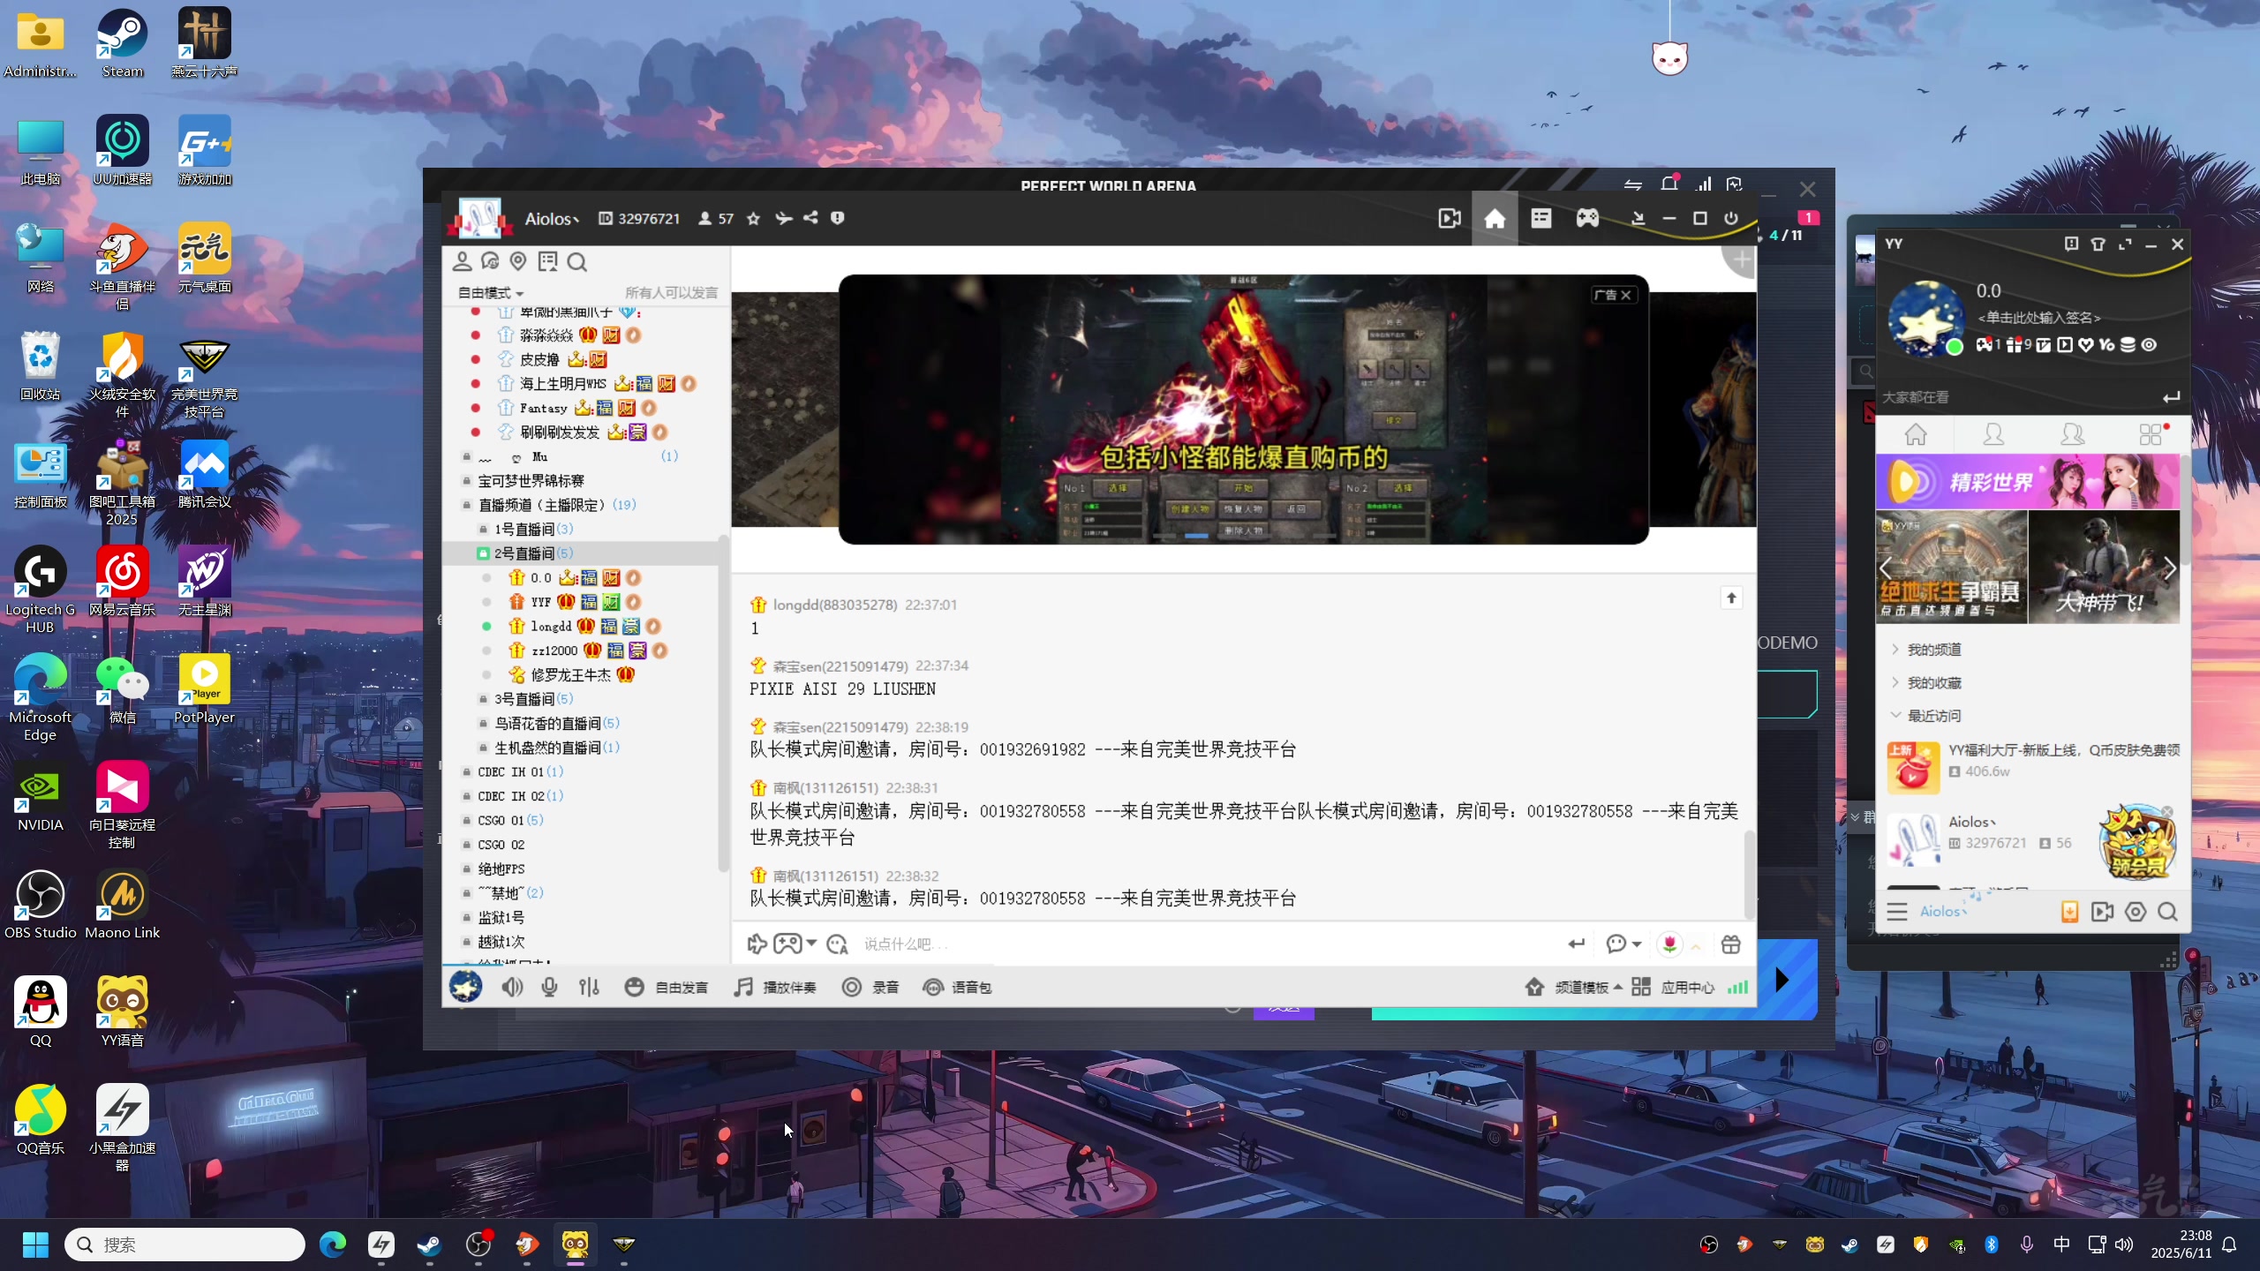Open the Aiolos channel name dropdown
Image resolution: width=2260 pixels, height=1271 pixels.
click(552, 219)
